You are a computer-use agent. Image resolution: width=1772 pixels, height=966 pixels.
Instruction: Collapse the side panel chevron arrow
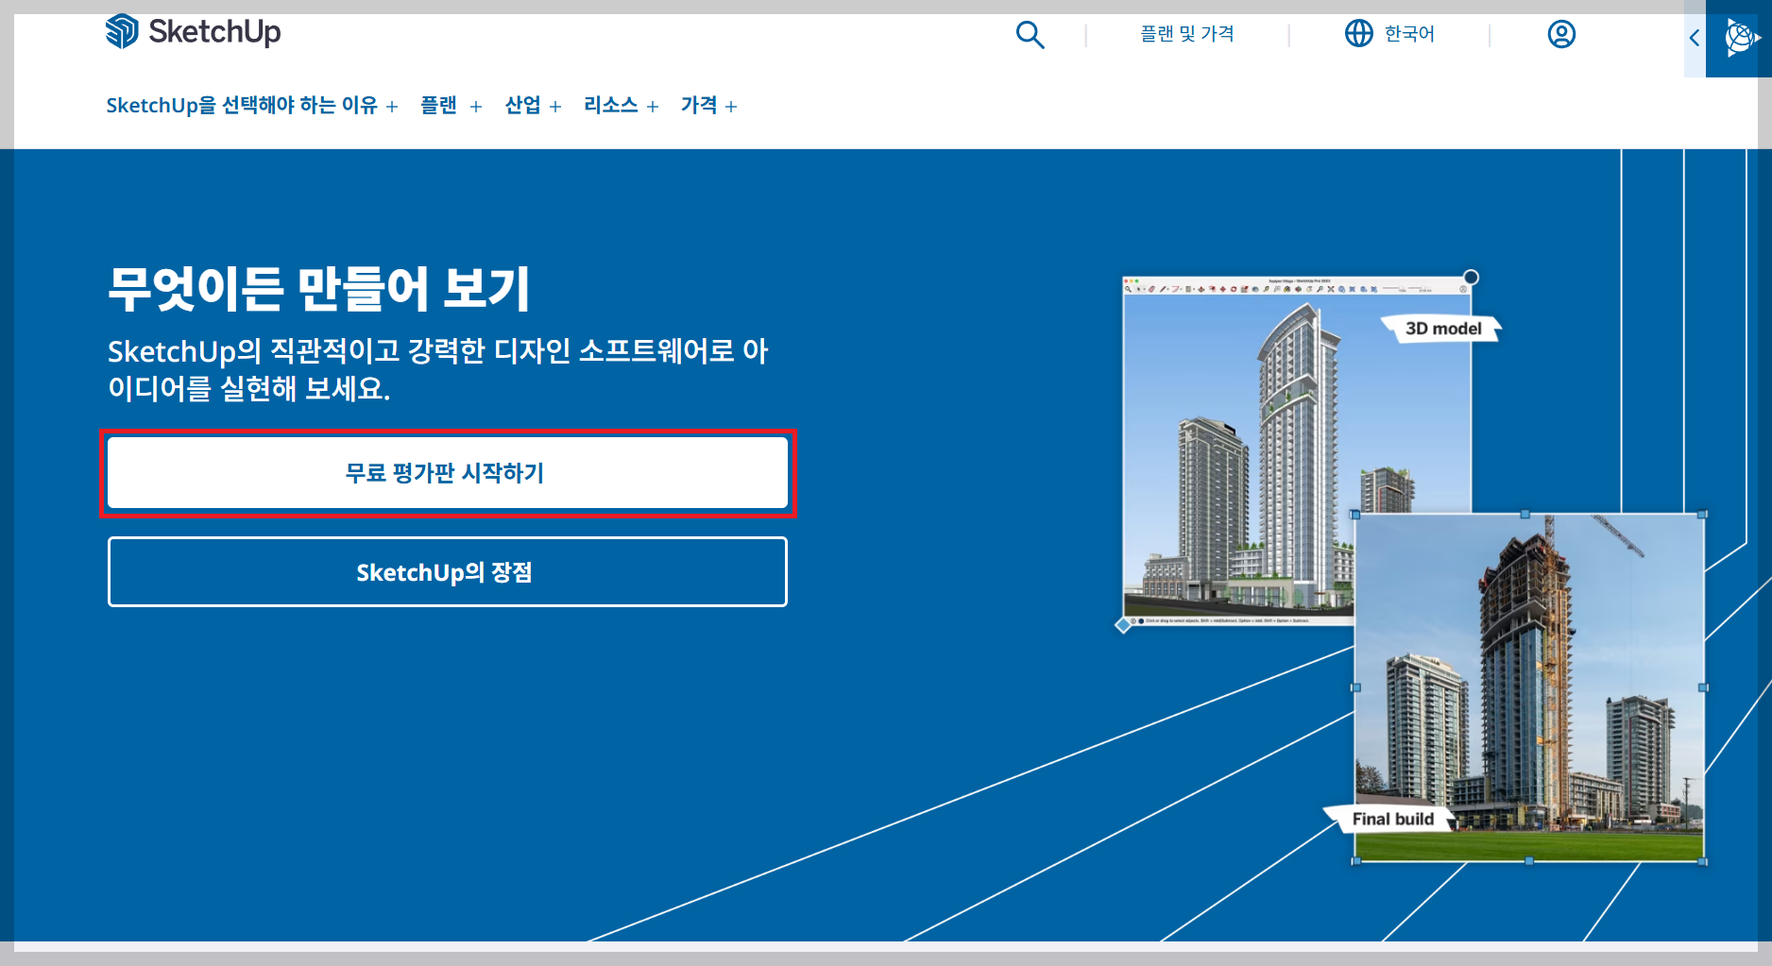(x=1695, y=38)
